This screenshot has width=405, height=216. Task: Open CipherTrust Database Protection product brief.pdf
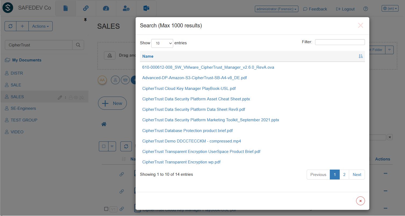pyautogui.click(x=187, y=131)
